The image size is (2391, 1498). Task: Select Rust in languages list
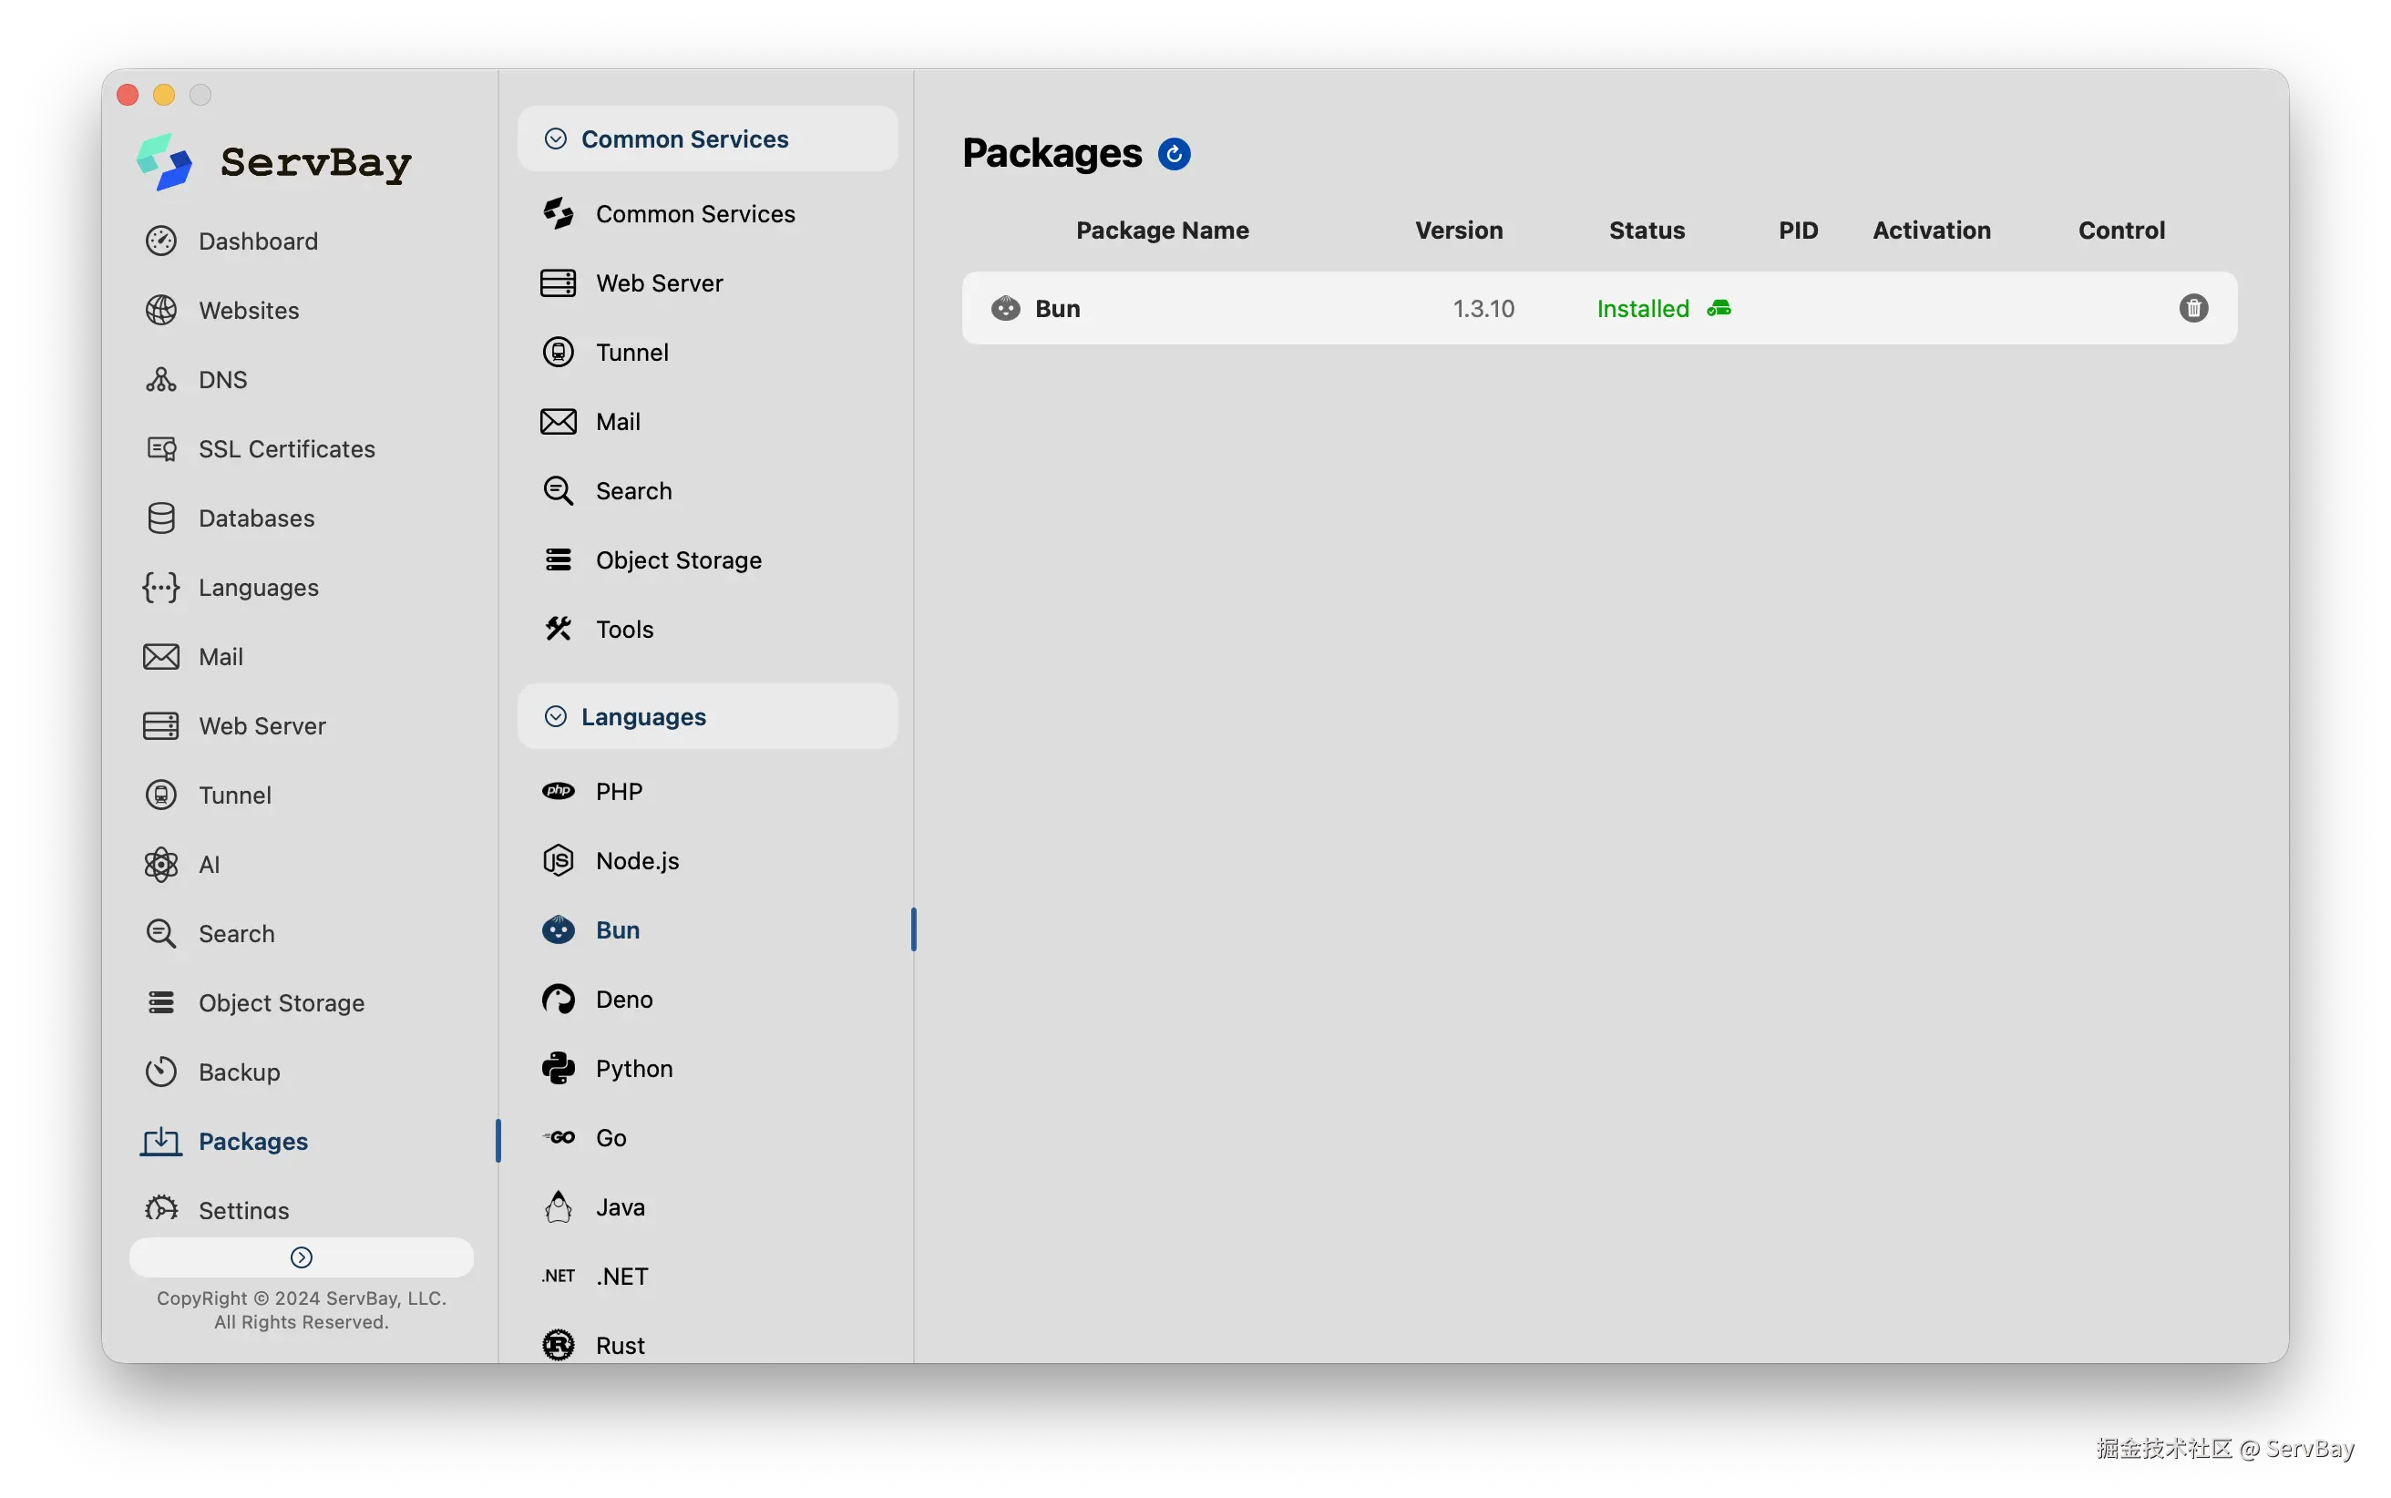point(619,1344)
